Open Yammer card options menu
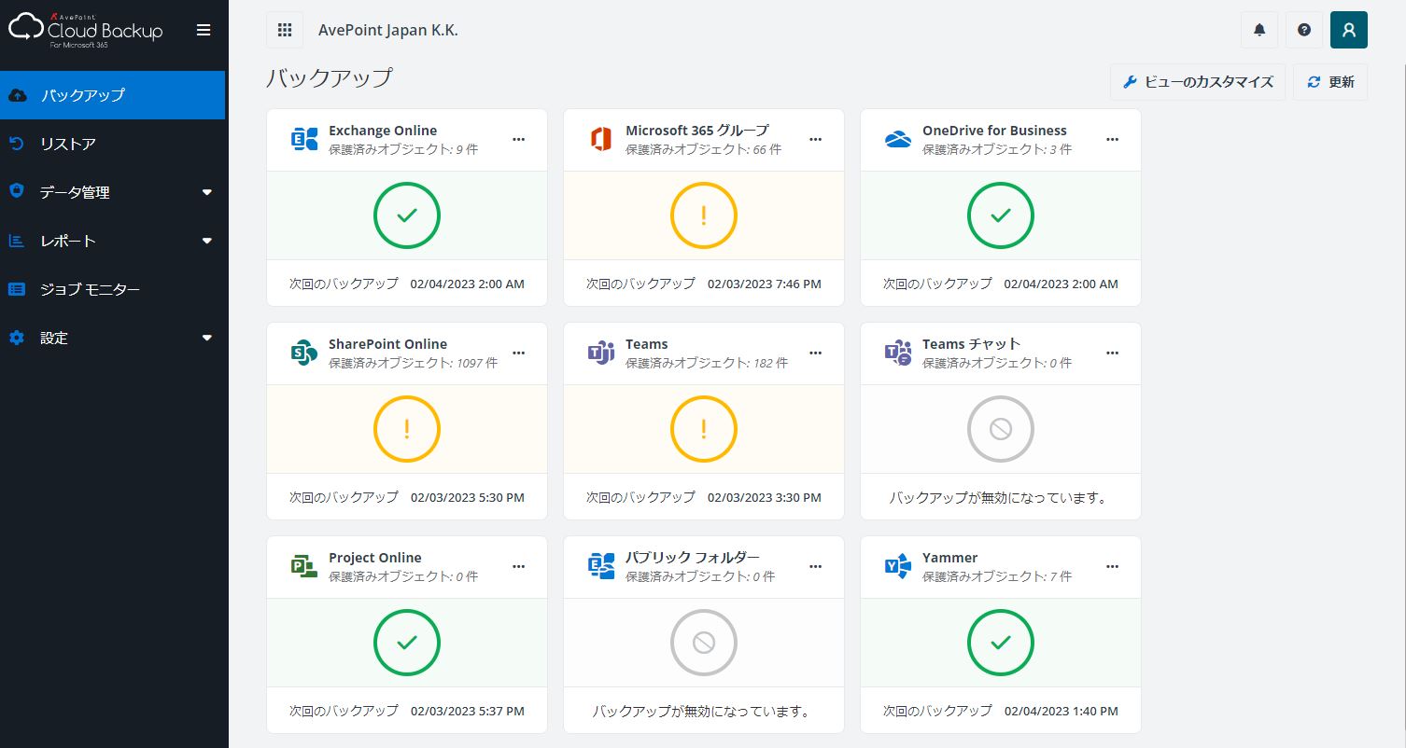 click(1113, 566)
